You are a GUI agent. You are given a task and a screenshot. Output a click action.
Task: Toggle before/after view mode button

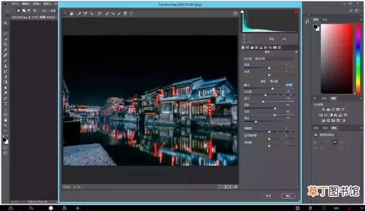click(220, 187)
